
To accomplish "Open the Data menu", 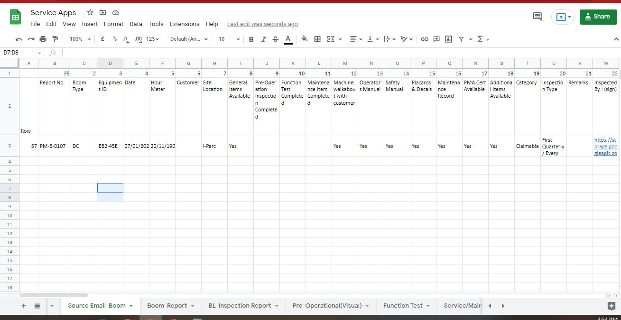I will (136, 24).
